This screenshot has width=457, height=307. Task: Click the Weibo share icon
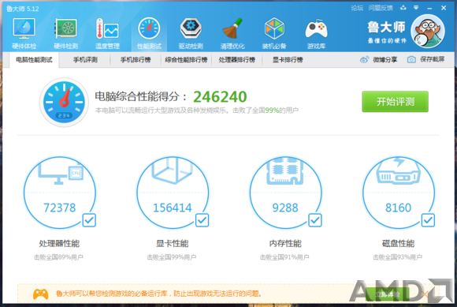coord(364,59)
